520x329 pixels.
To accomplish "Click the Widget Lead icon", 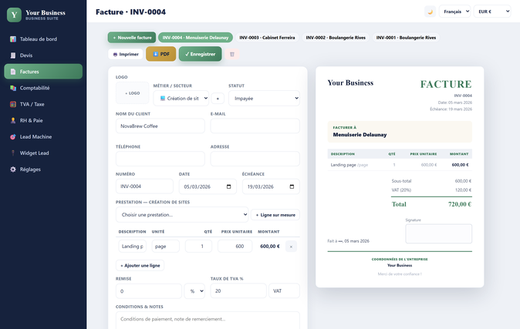I will (x=13, y=153).
